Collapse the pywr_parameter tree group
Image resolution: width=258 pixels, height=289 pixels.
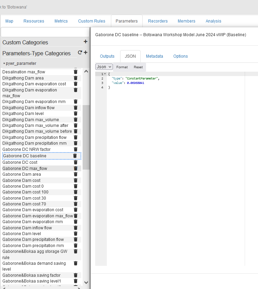[x=4, y=63]
